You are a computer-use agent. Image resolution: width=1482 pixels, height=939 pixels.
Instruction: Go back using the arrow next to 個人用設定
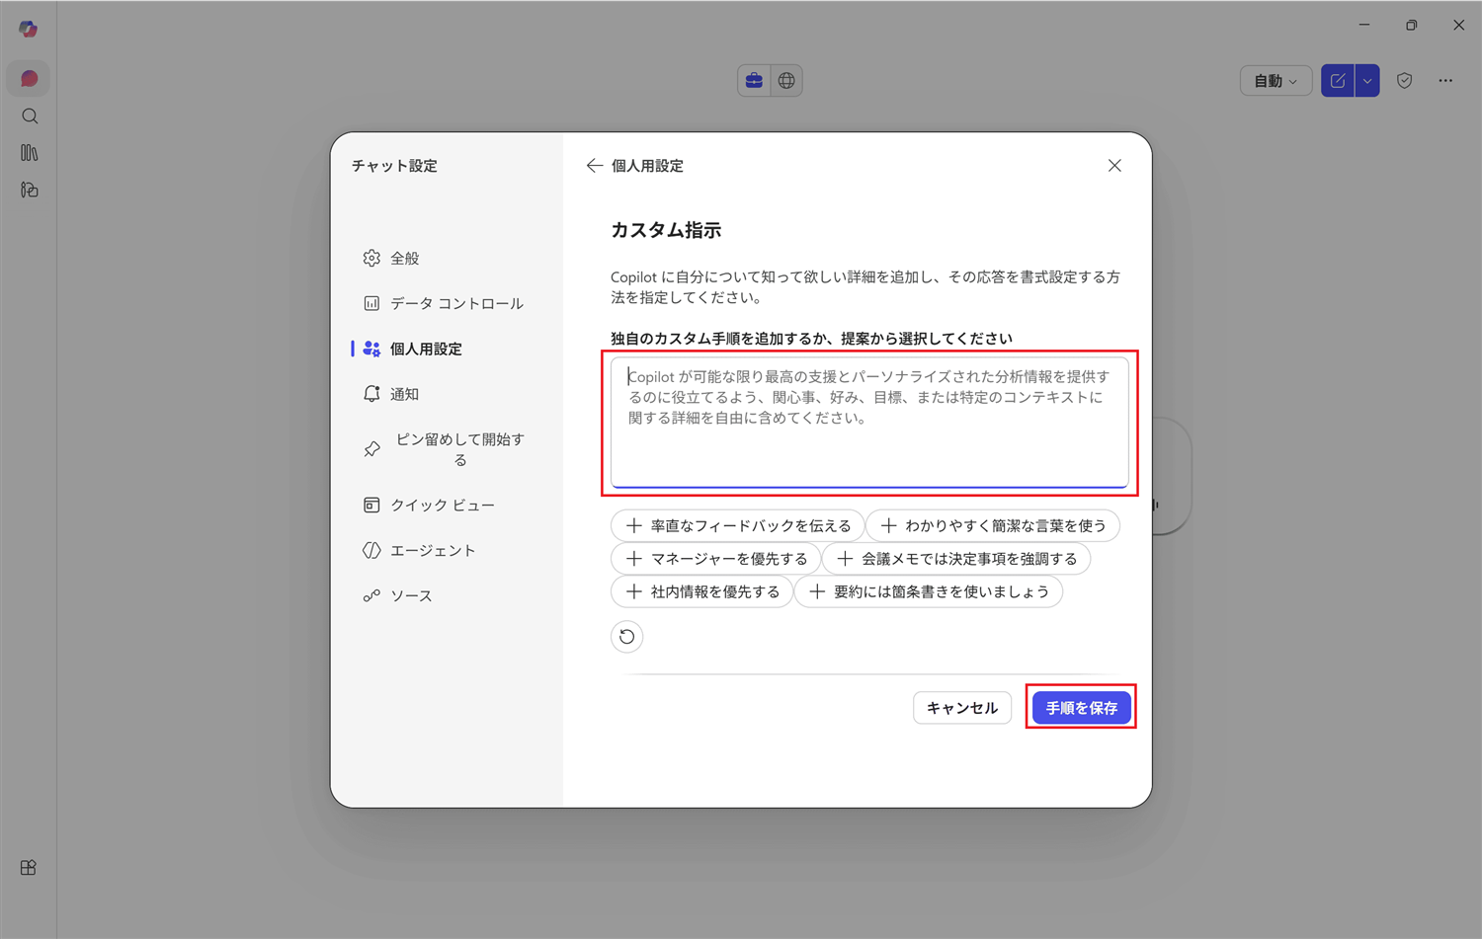[x=594, y=166]
